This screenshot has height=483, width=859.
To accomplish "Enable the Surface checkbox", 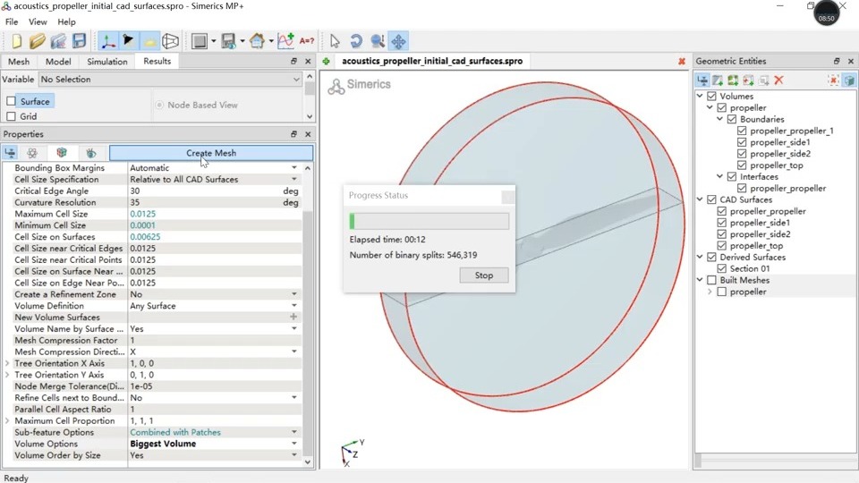I will 11,101.
